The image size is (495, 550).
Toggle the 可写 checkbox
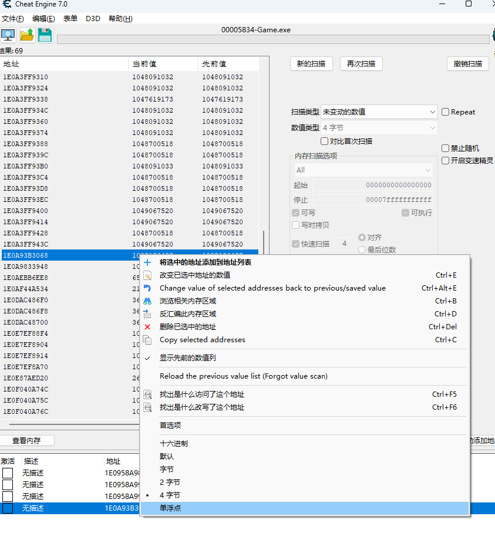296,213
